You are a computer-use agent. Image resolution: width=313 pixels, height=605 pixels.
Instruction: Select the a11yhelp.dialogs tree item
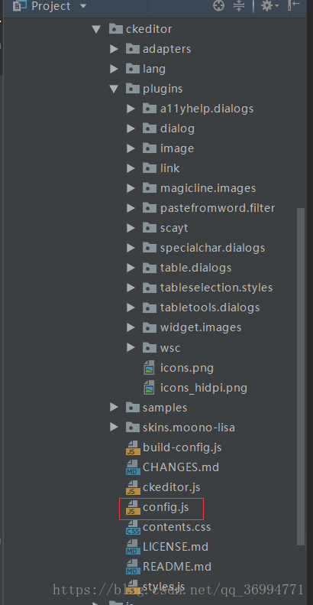point(207,109)
